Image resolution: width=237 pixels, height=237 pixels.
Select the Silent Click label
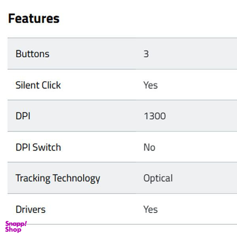(38, 85)
